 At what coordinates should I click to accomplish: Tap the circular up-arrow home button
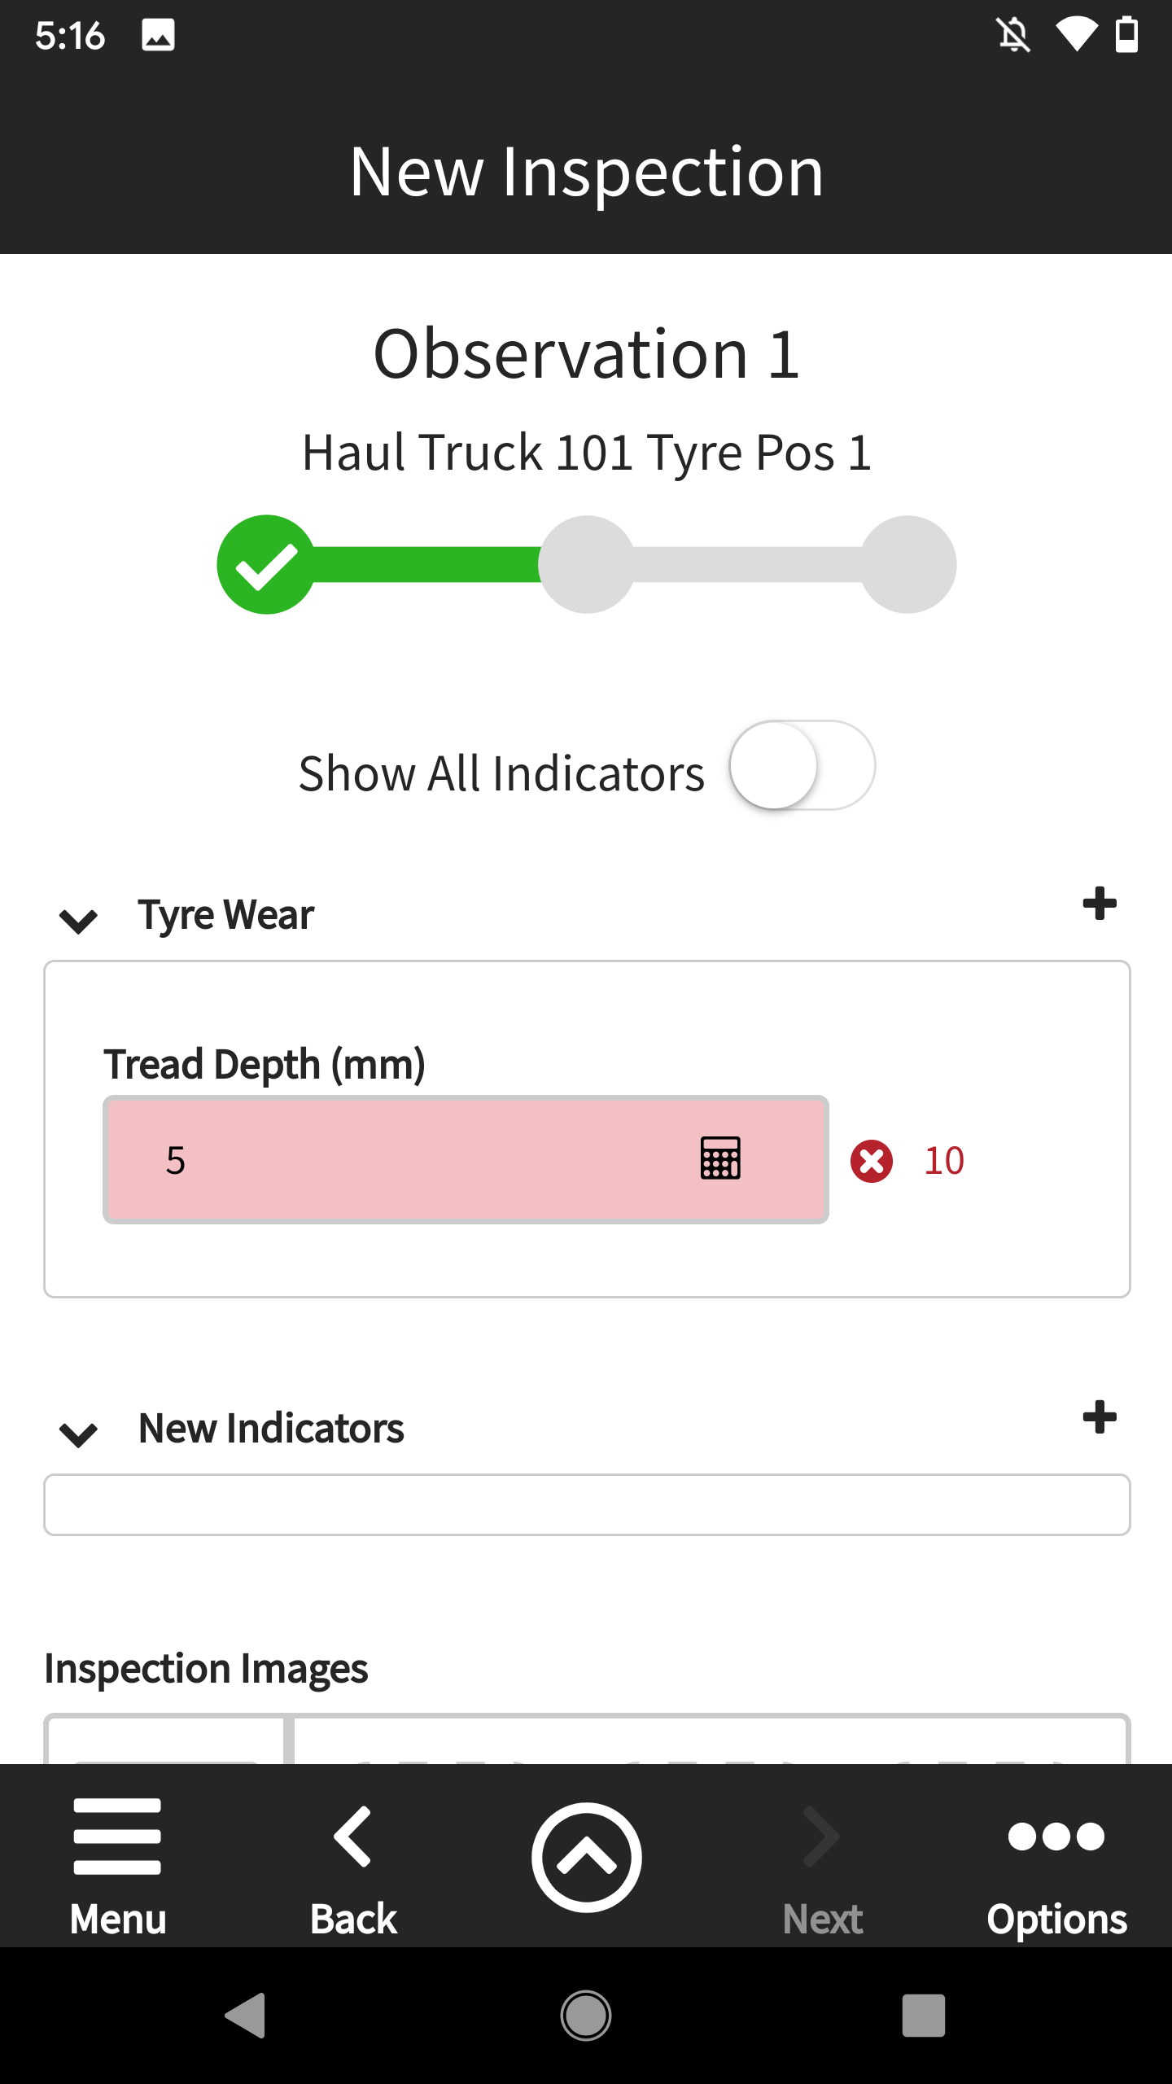(x=586, y=1858)
